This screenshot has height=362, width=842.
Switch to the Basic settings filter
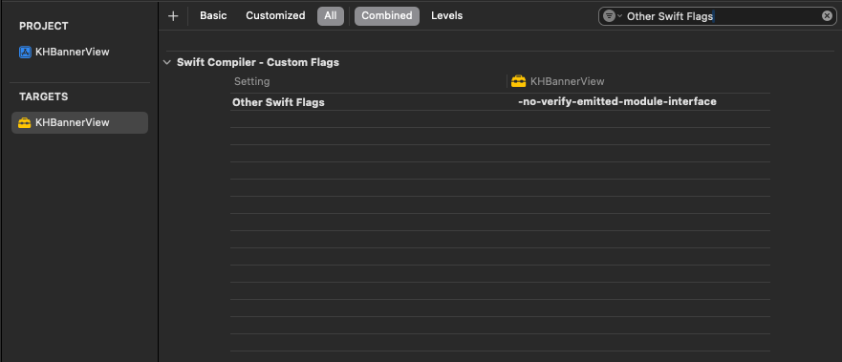pyautogui.click(x=213, y=16)
